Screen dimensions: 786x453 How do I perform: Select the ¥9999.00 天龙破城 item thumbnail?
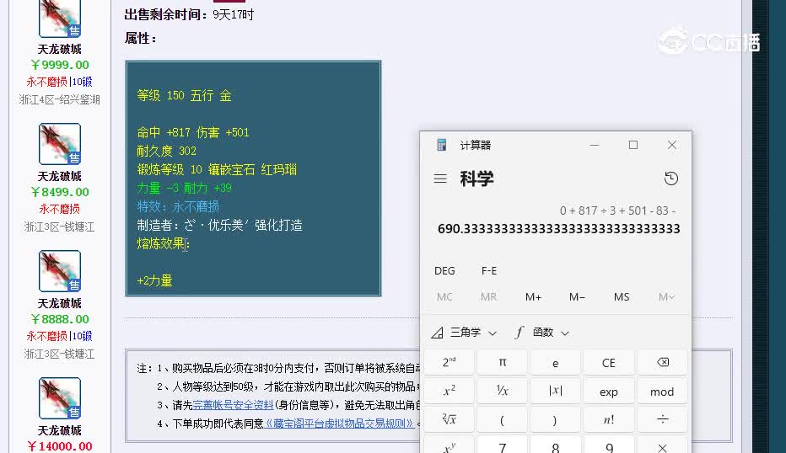pos(60,18)
